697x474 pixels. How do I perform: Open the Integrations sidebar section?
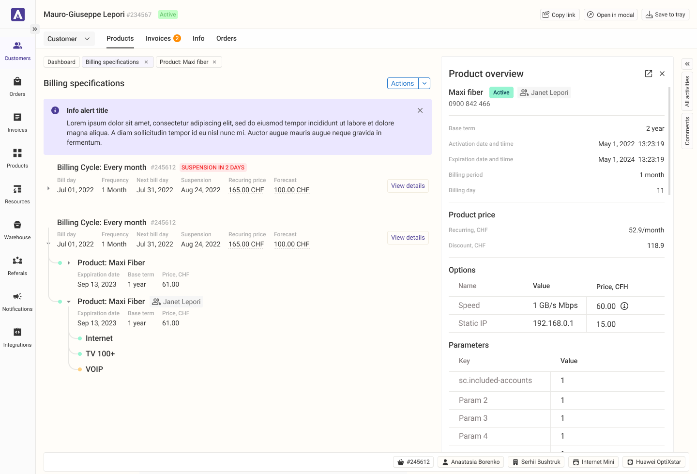click(17, 337)
